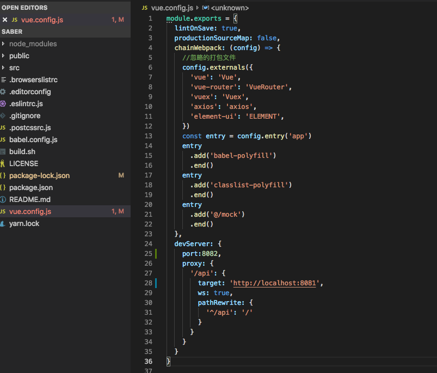Click the 'productionSourceMap' property text
Screen dimensions: 437x373
212,38
